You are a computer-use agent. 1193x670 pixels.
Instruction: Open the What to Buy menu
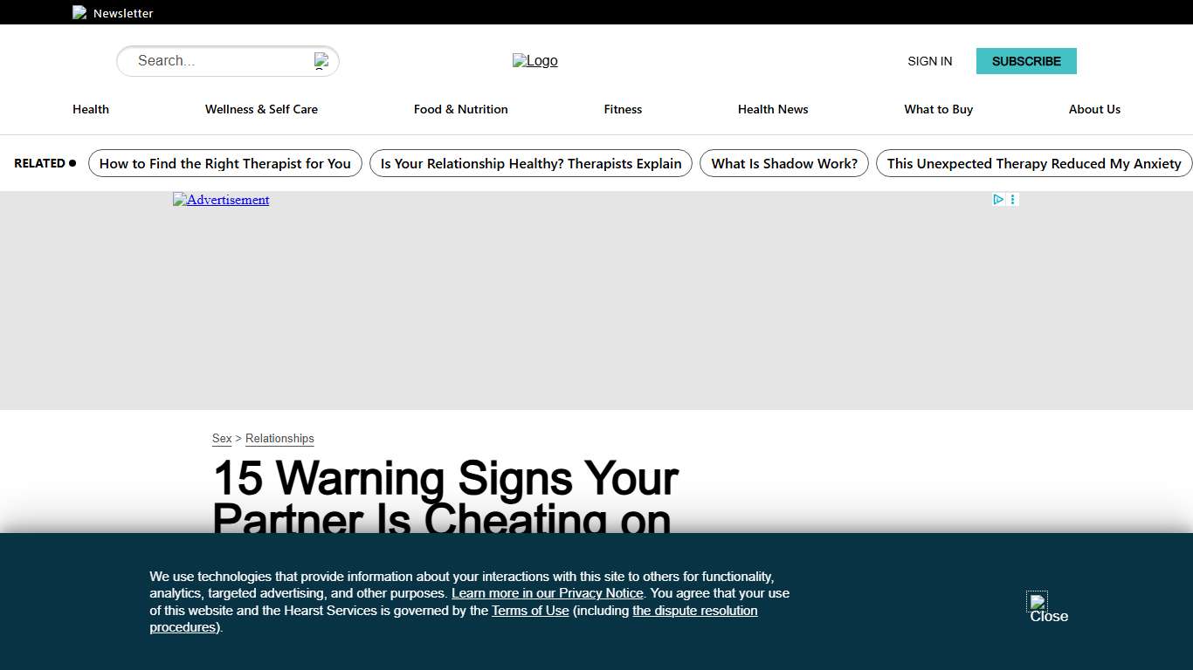(x=938, y=109)
